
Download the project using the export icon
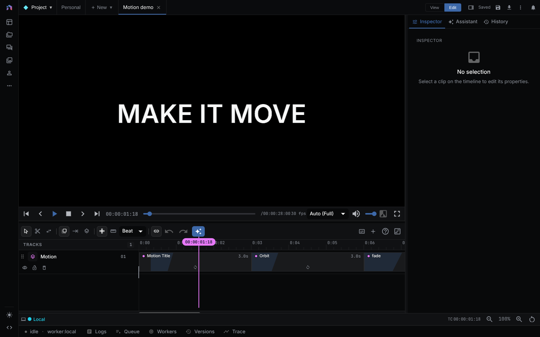pyautogui.click(x=509, y=7)
